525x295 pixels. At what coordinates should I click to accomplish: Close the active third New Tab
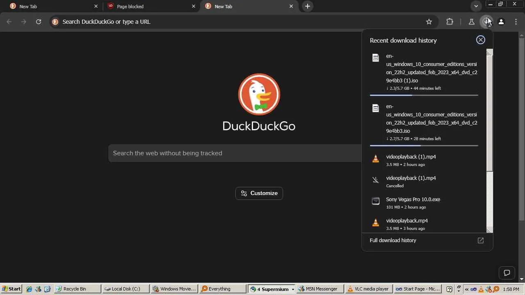pyautogui.click(x=291, y=6)
